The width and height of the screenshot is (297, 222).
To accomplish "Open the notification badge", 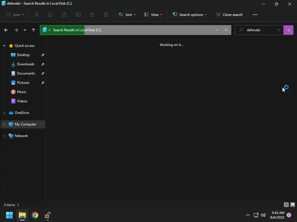I will [x=289, y=215].
